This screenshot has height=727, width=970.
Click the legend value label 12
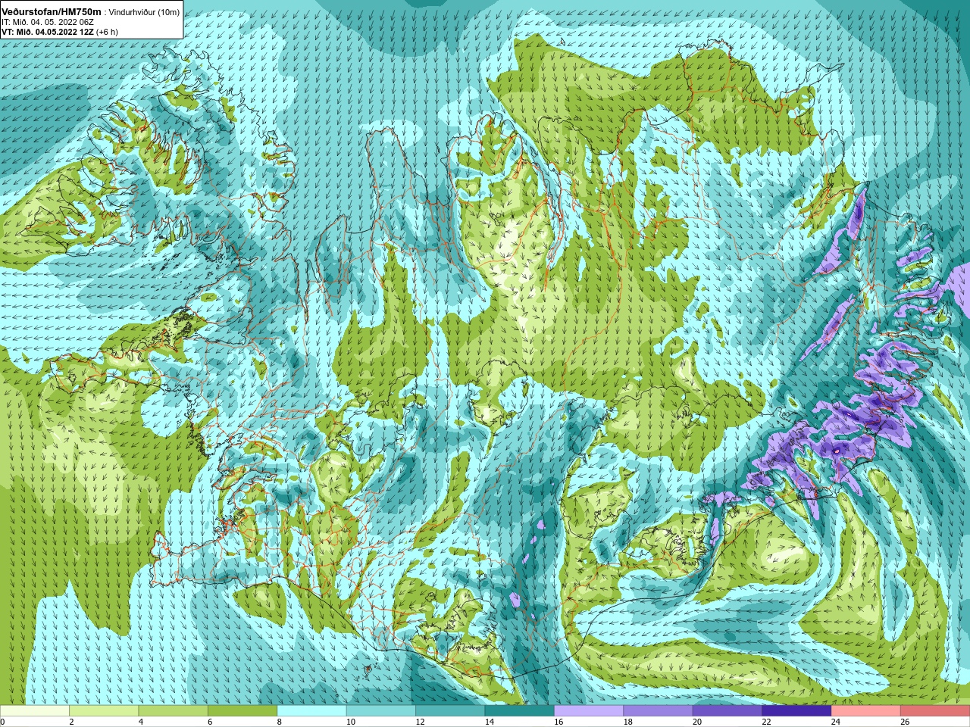coord(420,722)
